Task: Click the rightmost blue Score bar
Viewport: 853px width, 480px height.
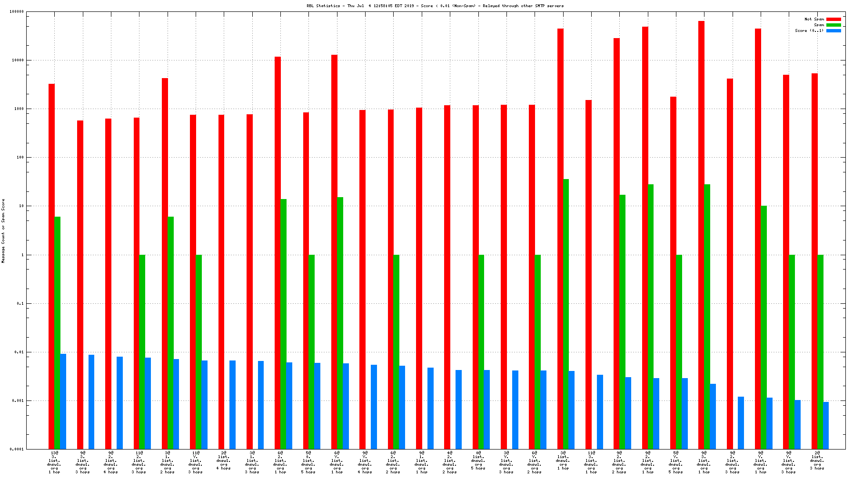Action: (826, 425)
